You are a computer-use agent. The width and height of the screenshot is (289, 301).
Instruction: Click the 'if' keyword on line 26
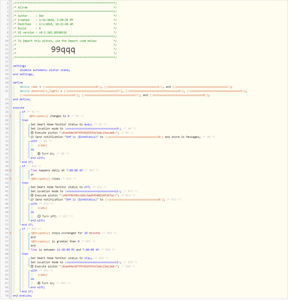tap(23, 112)
